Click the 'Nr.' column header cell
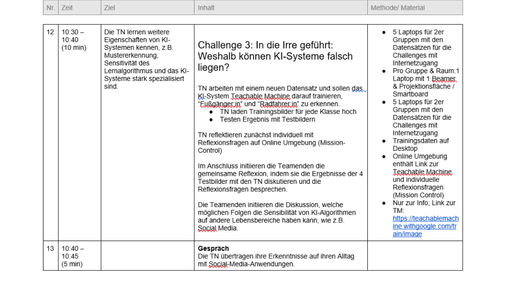 50,8
